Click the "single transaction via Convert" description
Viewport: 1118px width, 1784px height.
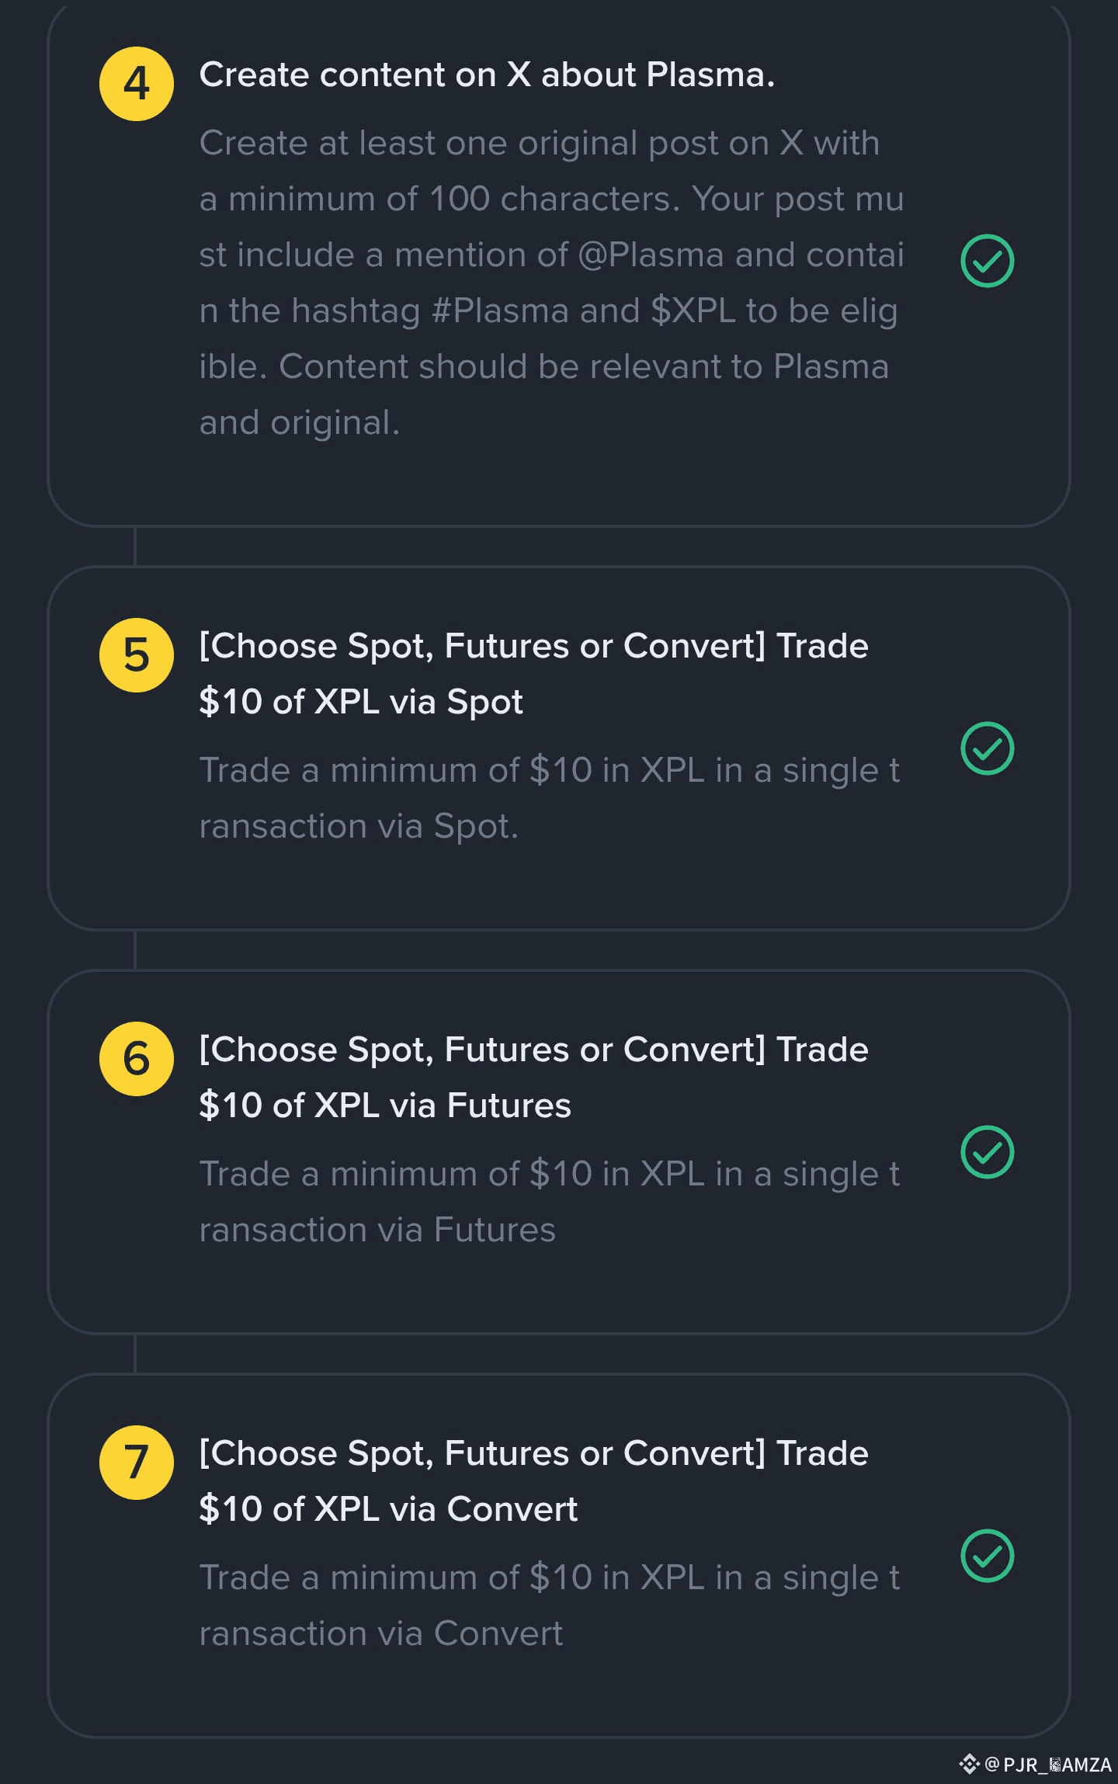549,1605
